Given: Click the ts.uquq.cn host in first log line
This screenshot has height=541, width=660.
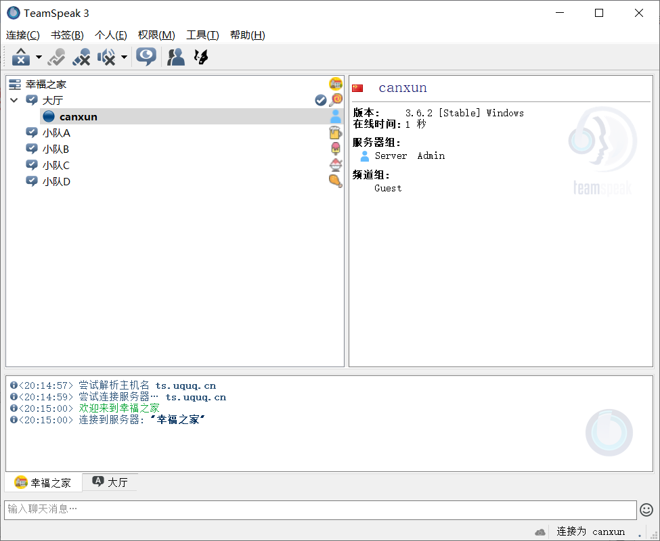Looking at the screenshot, I should 185,385.
